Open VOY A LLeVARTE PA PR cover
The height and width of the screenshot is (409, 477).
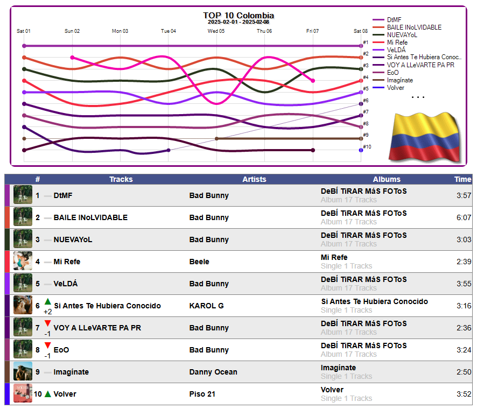(x=23, y=327)
